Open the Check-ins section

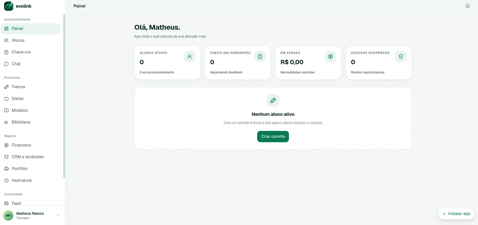pos(31,52)
